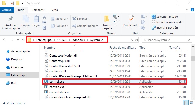Refresh the System32 folder listing
The width and height of the screenshot is (195, 105).
pos(137,40)
